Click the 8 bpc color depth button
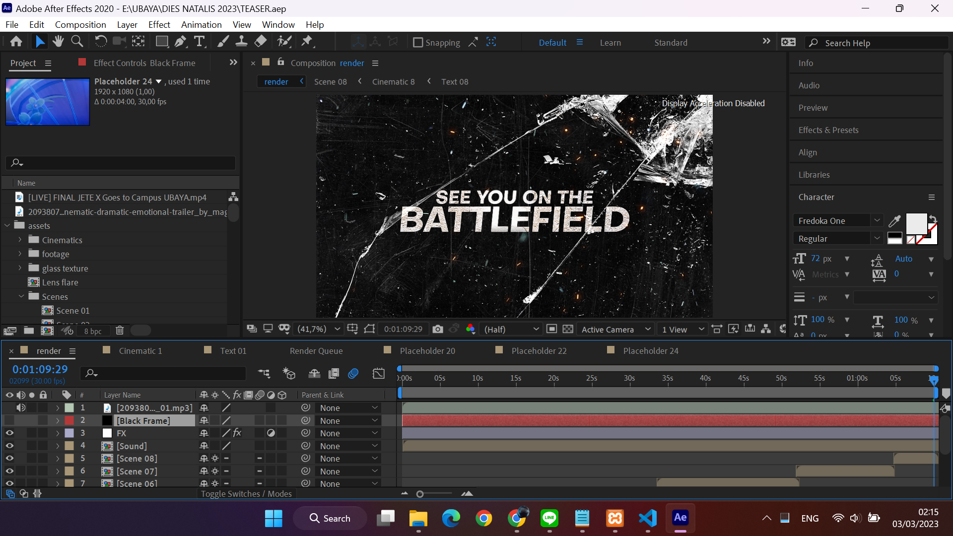This screenshot has height=536, width=953. [x=93, y=331]
